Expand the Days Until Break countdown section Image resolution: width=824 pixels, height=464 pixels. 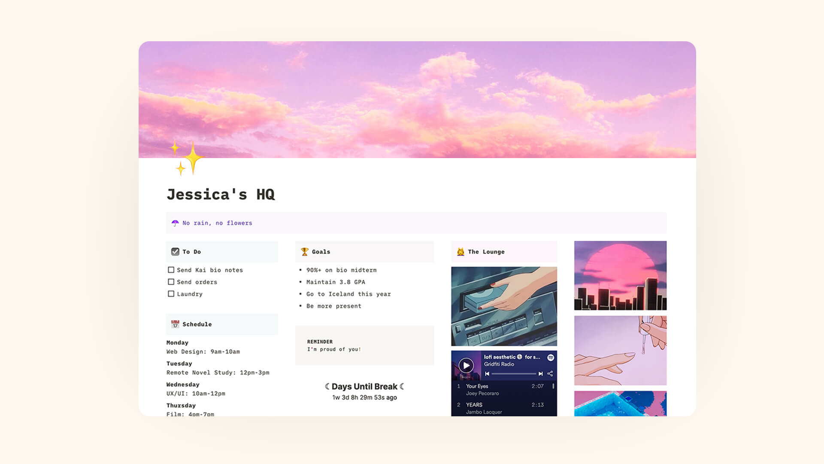364,386
